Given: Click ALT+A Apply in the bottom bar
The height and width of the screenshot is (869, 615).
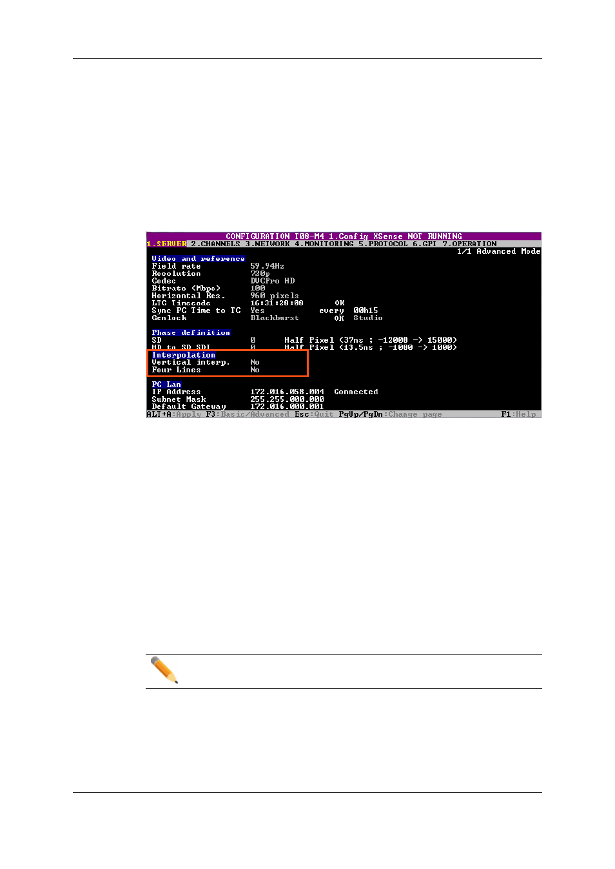Looking at the screenshot, I should pyautogui.click(x=174, y=415).
